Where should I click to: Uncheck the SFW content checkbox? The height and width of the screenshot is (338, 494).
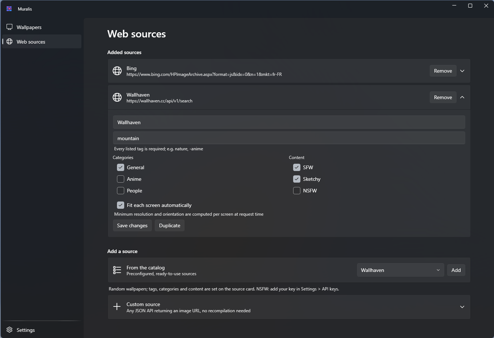point(297,167)
